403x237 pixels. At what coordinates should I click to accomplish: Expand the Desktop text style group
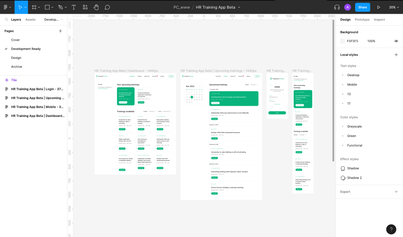pyautogui.click(x=343, y=75)
